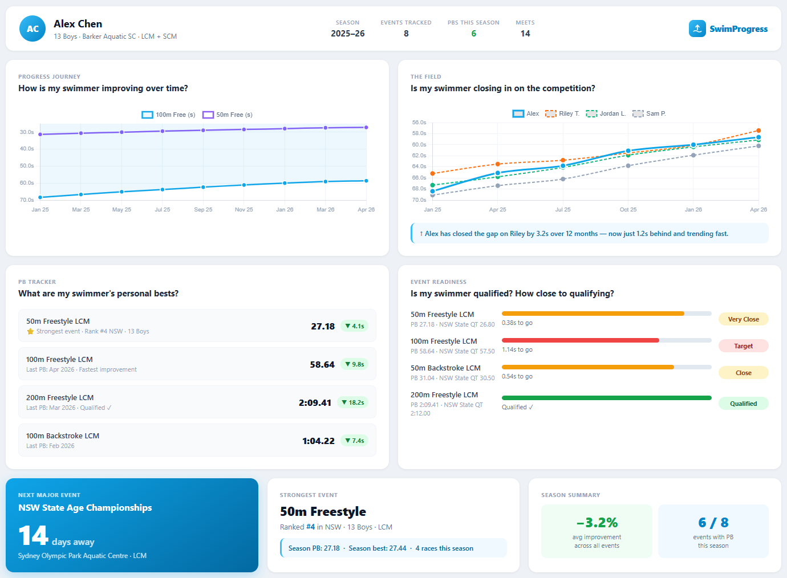Click the Close status badge
The image size is (787, 578).
pos(743,373)
